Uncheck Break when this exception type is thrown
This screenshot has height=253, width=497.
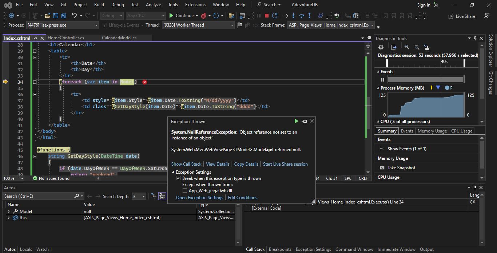point(178,178)
